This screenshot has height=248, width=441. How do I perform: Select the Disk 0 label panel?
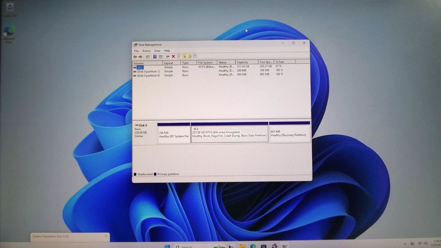(x=144, y=133)
